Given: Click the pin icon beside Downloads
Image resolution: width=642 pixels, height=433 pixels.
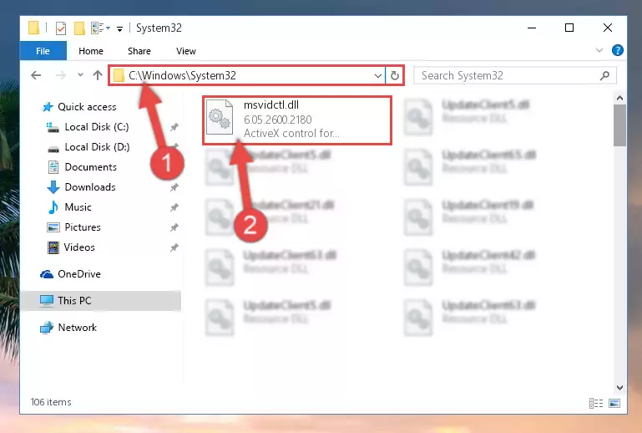Looking at the screenshot, I should (174, 187).
